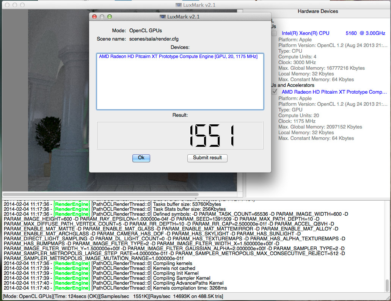Click the main window resize grip corner
The width and height of the screenshot is (391, 301).
coord(388,297)
